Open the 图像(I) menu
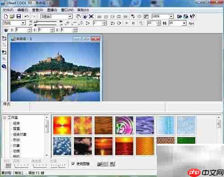 [52, 10]
